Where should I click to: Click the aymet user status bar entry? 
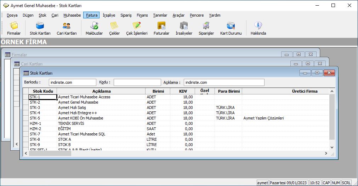pyautogui.click(x=262, y=183)
